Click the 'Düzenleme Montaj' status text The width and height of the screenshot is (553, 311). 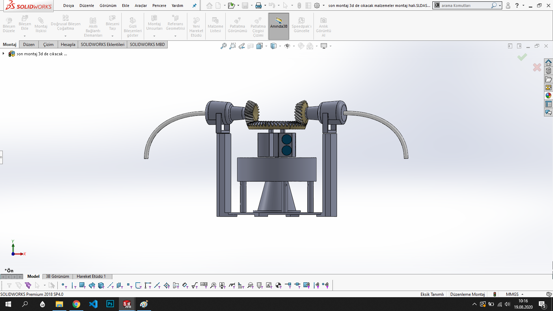[468, 294]
